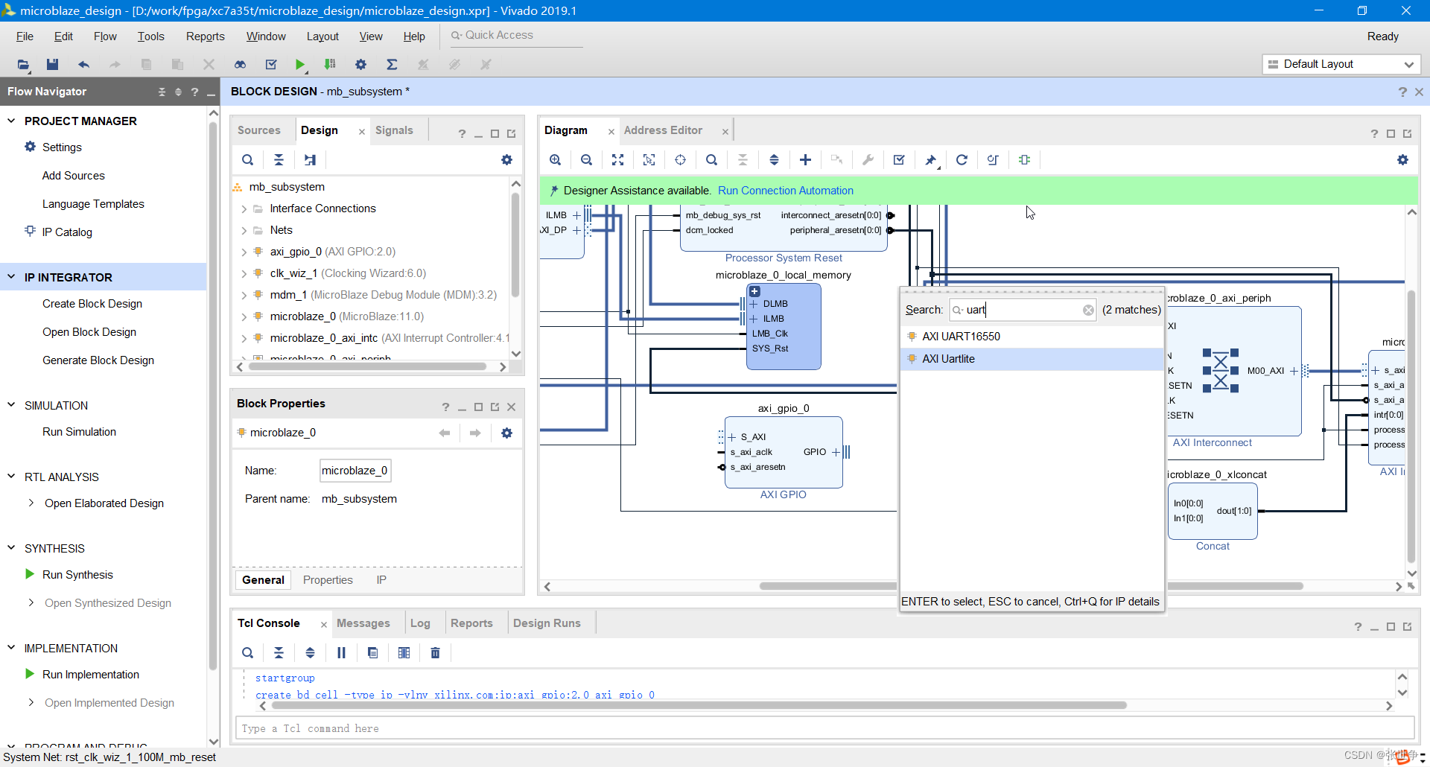Clear the Tcl Console with the trash icon
The image size is (1430, 767).
[435, 652]
